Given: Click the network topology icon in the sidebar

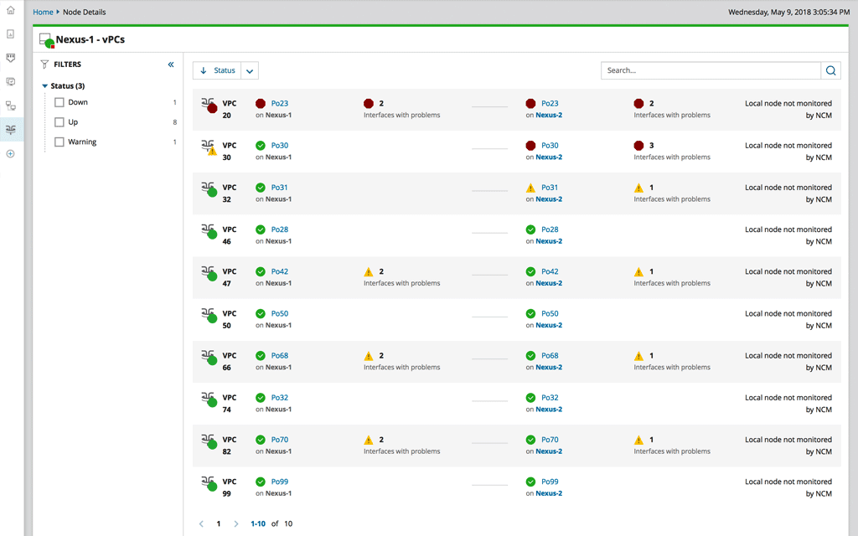Looking at the screenshot, I should click(10, 106).
